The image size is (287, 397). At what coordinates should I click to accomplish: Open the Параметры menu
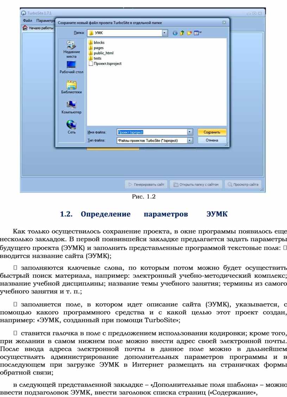coord(45,20)
